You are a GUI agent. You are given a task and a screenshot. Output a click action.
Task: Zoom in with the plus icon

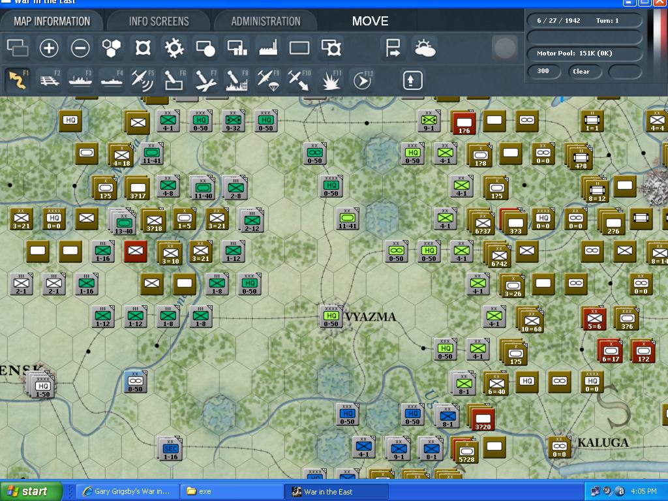[49, 48]
